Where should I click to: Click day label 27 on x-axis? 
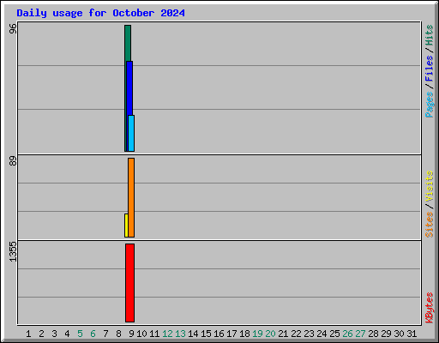pos(360,334)
